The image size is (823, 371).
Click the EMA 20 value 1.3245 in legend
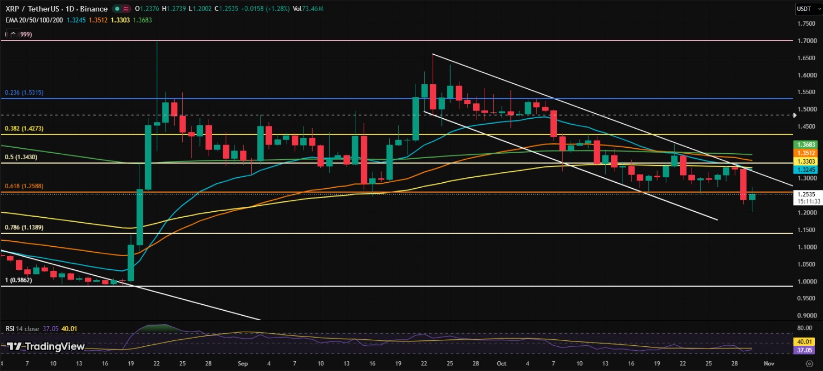76,20
